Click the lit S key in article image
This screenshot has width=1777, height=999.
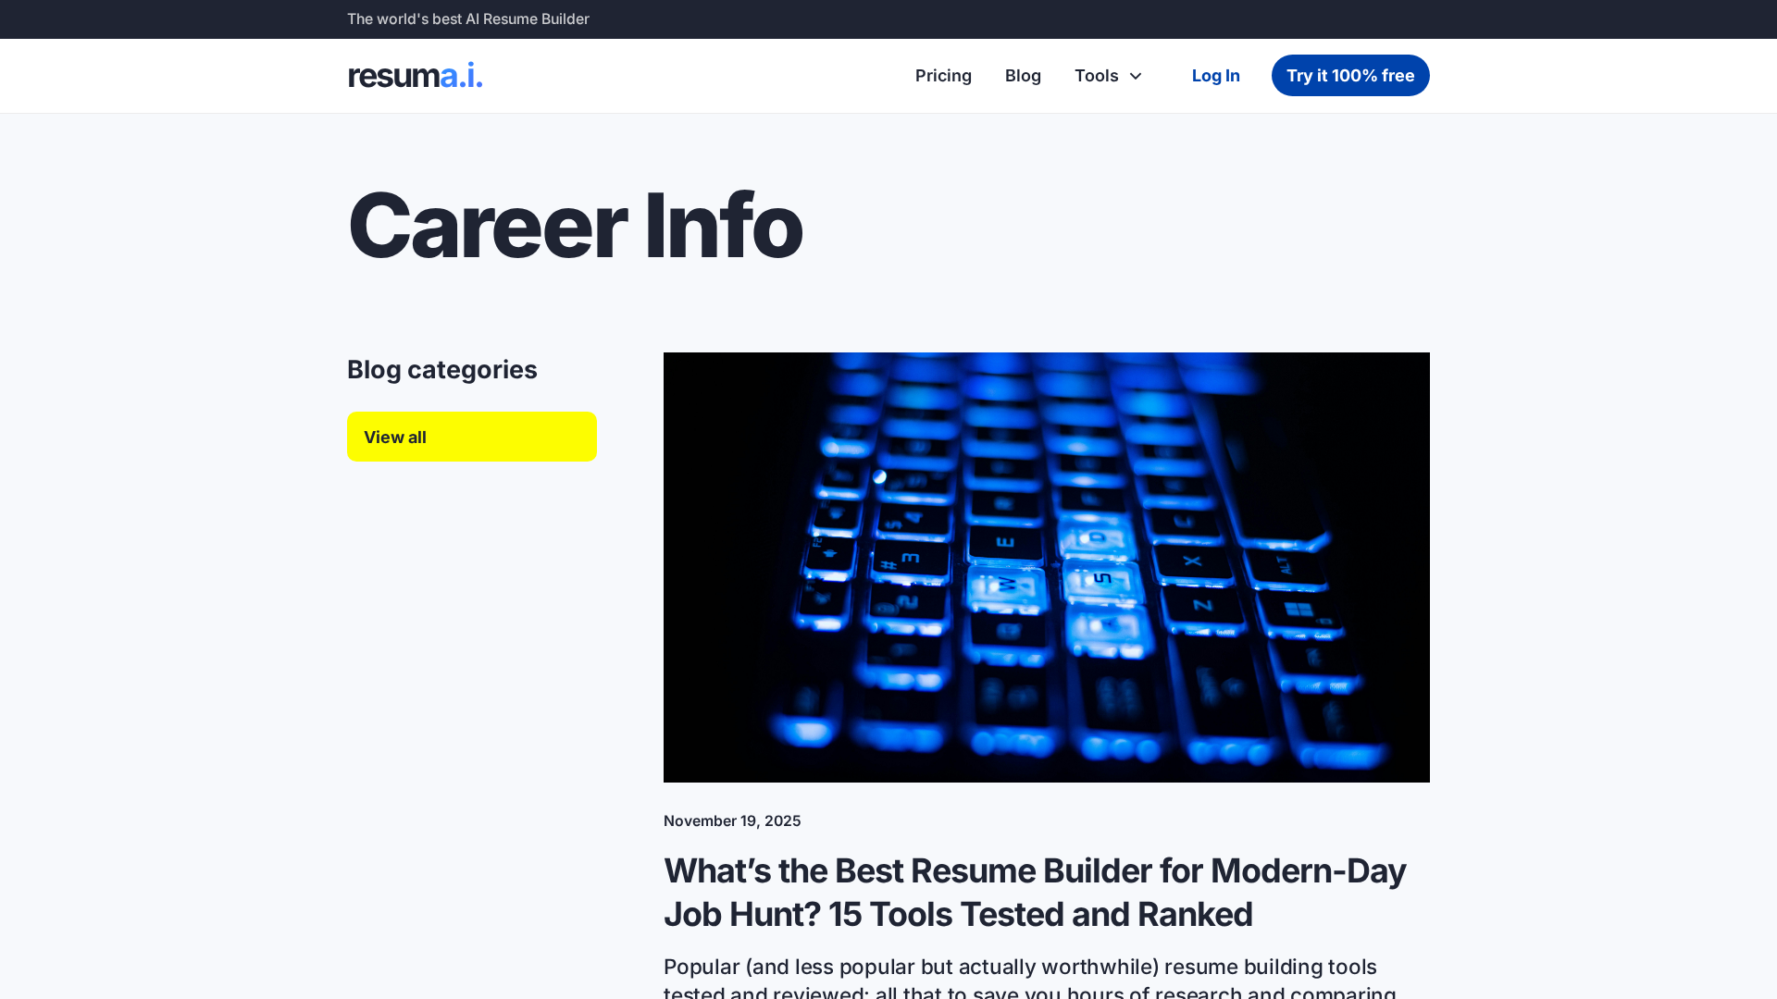click(x=1101, y=580)
